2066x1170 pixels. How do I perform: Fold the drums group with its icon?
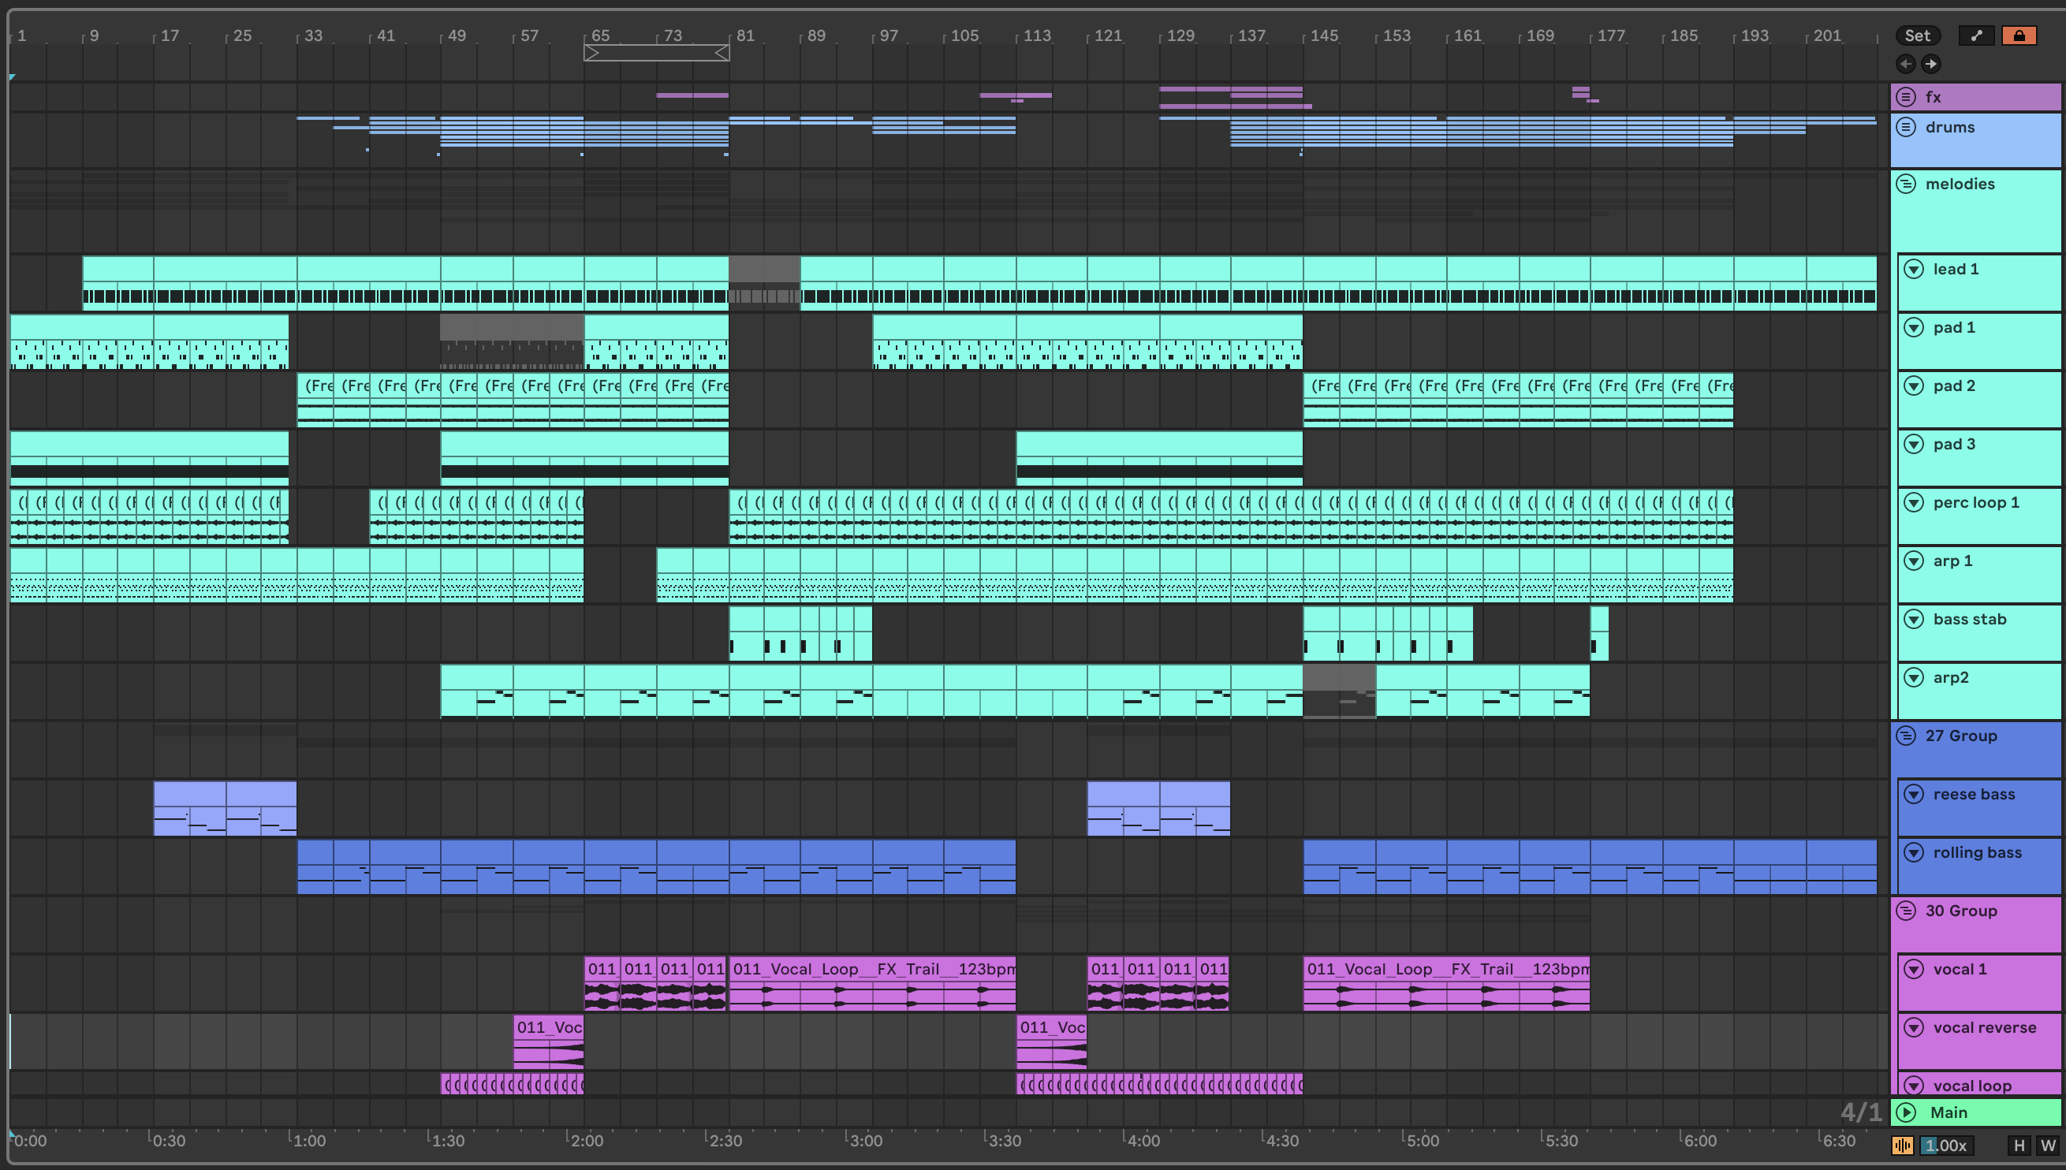coord(1906,127)
